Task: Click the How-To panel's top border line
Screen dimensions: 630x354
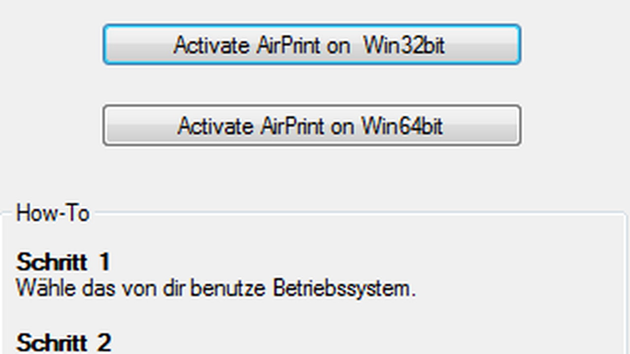Action: pyautogui.click(x=359, y=213)
